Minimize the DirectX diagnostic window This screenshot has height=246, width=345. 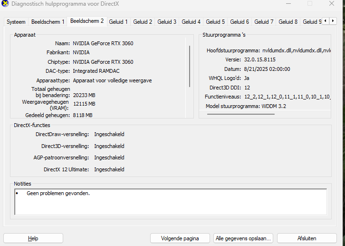click(x=288, y=3)
